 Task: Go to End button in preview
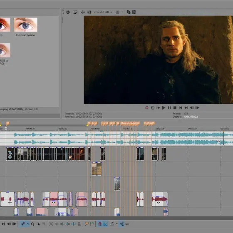[x=186, y=108]
